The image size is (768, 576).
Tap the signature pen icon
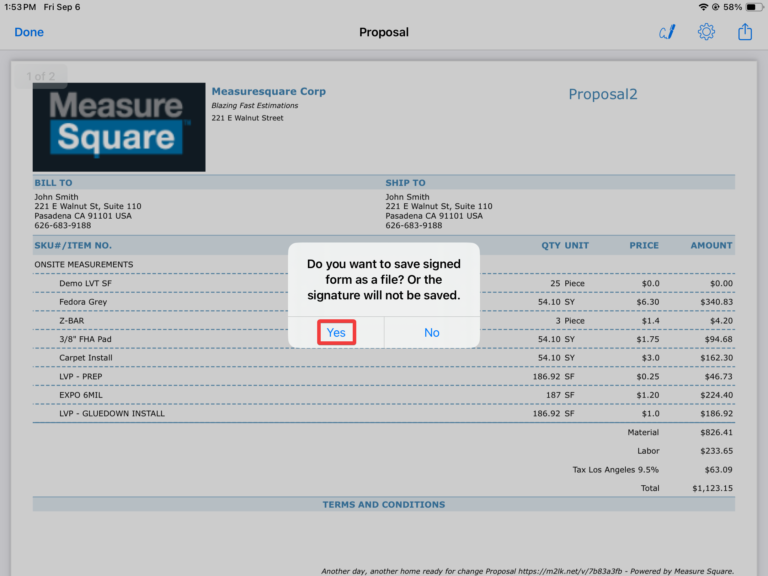(x=667, y=32)
